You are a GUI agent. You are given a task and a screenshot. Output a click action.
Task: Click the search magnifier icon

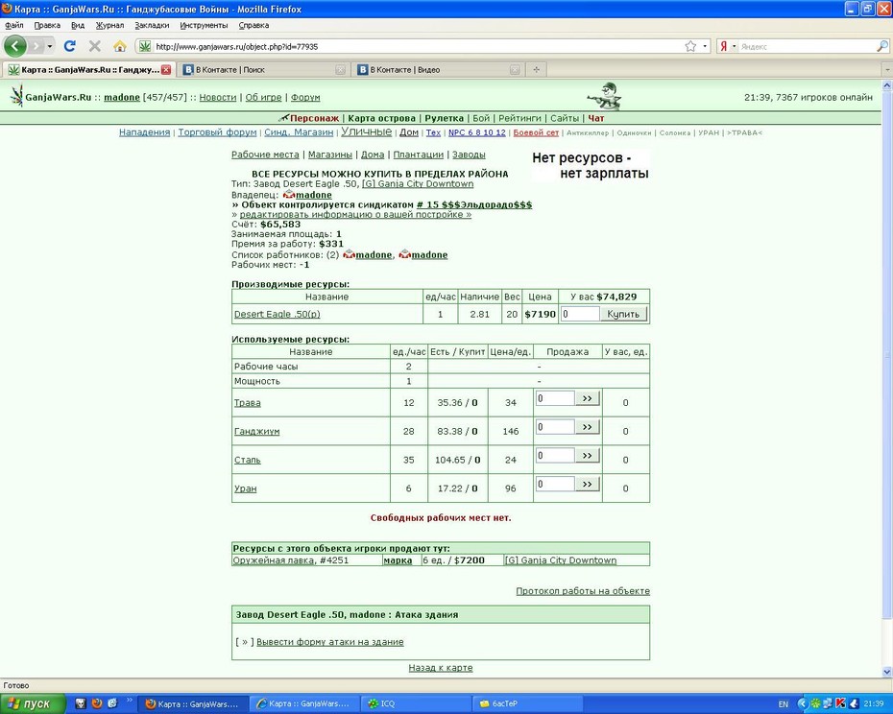(x=881, y=46)
